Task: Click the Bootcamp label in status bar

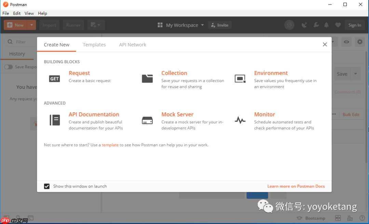Action: pos(315,218)
